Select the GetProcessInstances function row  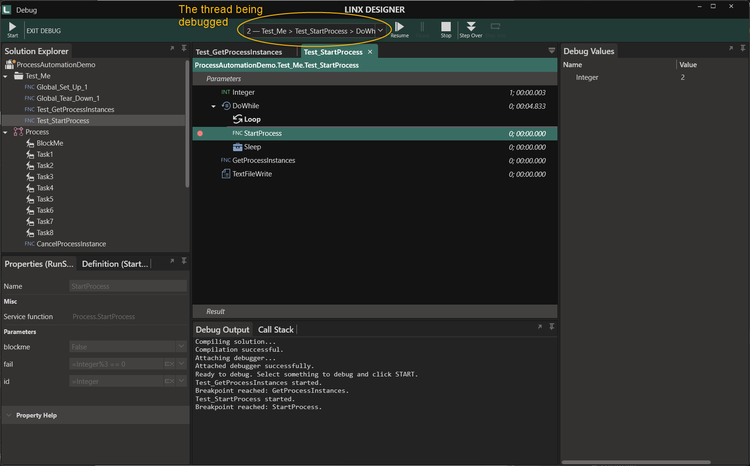point(375,160)
